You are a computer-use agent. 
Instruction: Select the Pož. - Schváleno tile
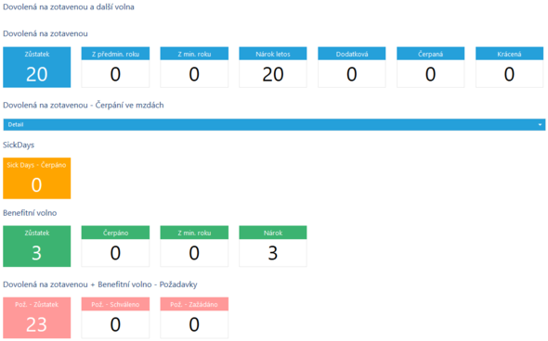(x=115, y=318)
